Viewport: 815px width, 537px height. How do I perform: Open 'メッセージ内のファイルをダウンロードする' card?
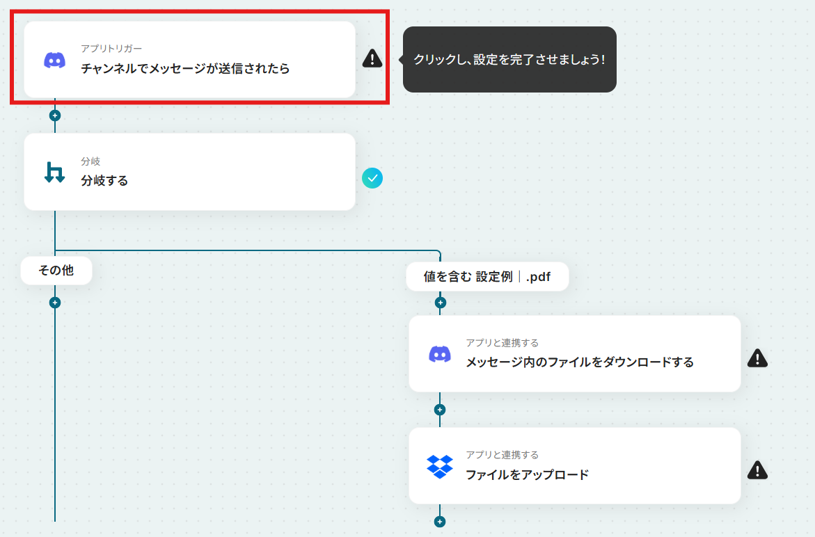pyautogui.click(x=575, y=353)
